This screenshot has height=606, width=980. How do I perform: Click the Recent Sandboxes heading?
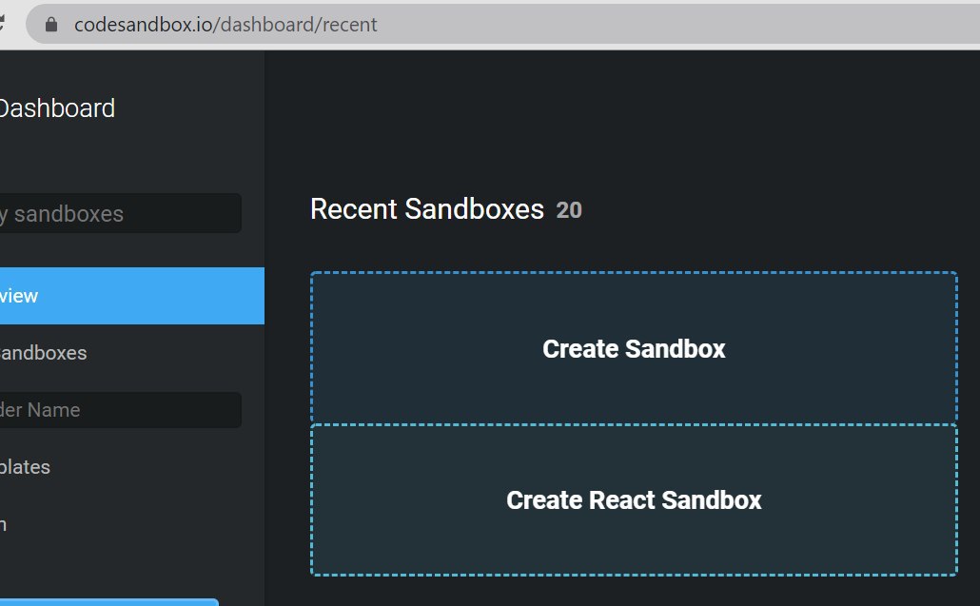click(427, 209)
